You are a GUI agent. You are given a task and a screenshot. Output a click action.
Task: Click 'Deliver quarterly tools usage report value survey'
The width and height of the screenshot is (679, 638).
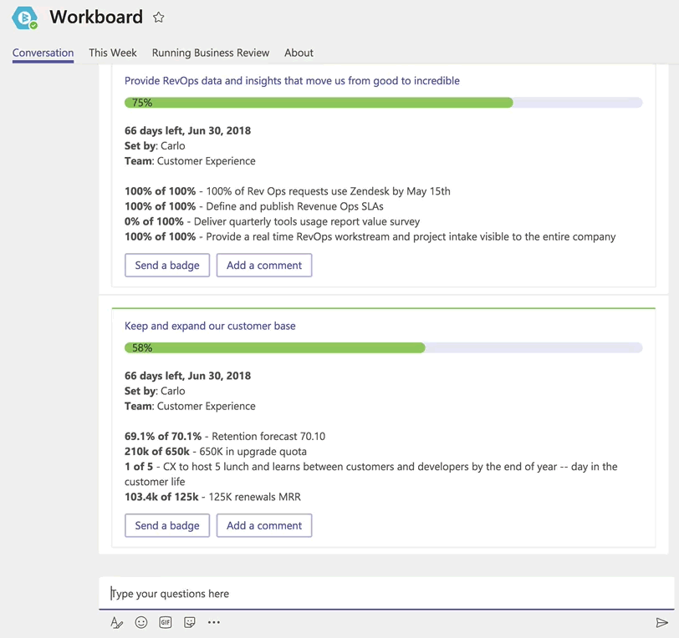pyautogui.click(x=272, y=221)
